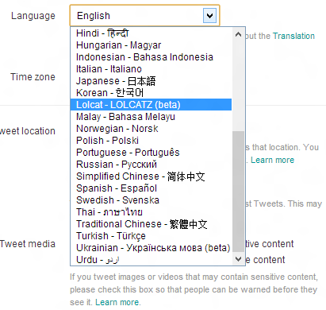Choose Korean language option
Viewport: 326px width, 310px height.
point(151,93)
